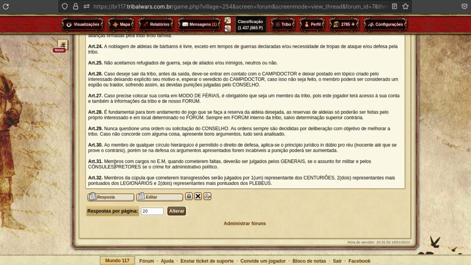Click the X delete-thread icon
The width and height of the screenshot is (471, 265).
click(198, 196)
